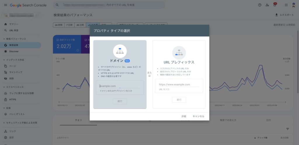
Task: Select the URL プレフィックス property card
Action: tap(179, 62)
